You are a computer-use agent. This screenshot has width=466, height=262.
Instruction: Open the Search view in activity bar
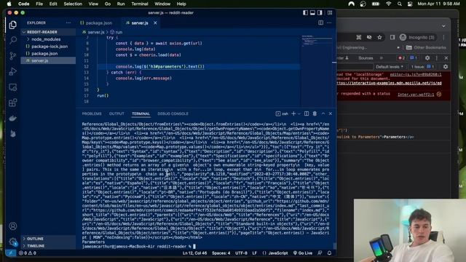[x=13, y=40]
